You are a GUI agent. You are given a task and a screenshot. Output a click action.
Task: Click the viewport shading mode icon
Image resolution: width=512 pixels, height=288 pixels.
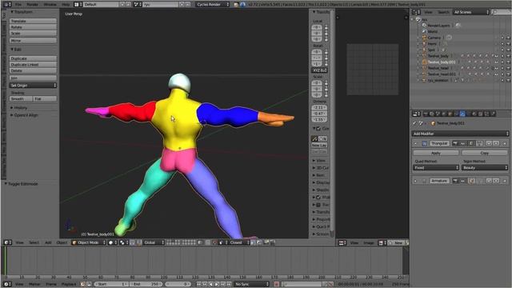[x=113, y=242]
